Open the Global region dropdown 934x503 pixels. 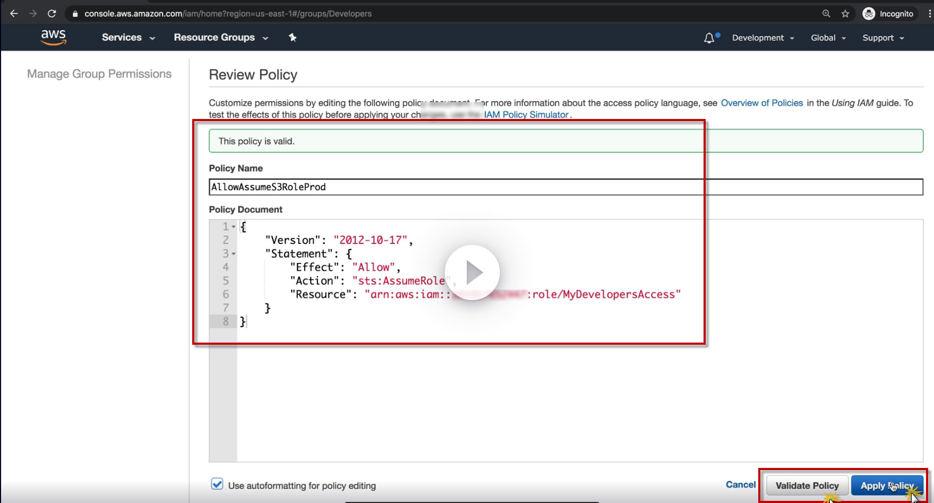828,38
